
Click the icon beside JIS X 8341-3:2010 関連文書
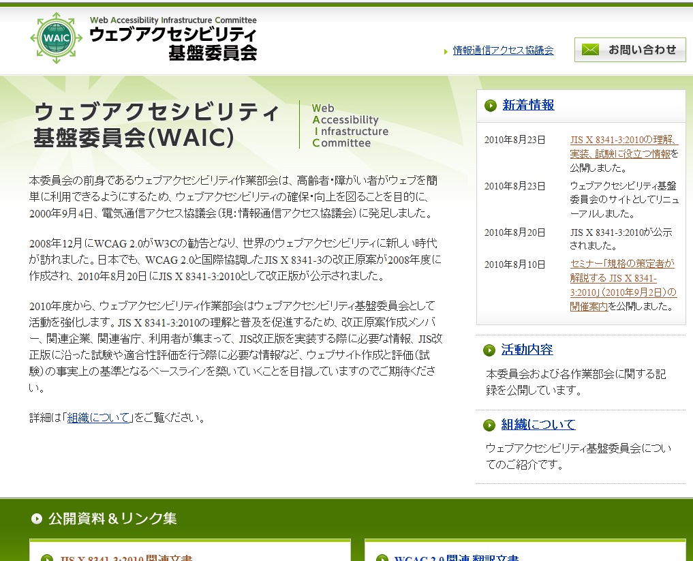click(47, 558)
